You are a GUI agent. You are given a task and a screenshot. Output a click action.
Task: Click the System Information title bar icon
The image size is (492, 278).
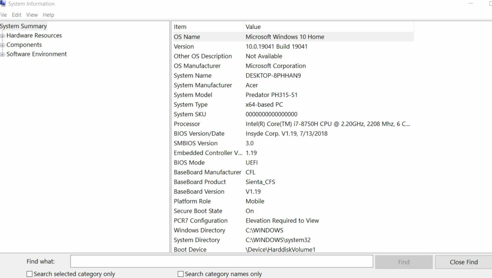(x=3, y=4)
